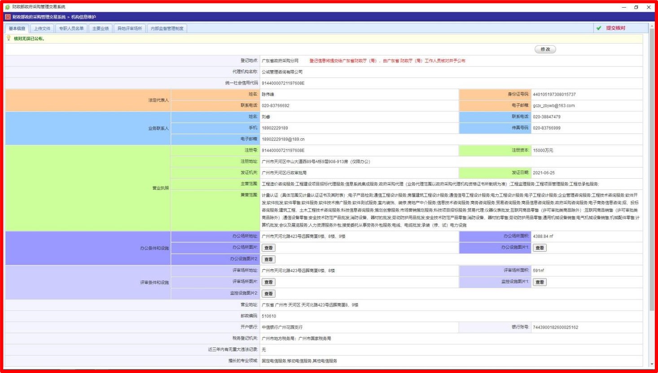
Task: View the 办公场所图片 image
Action: click(x=268, y=248)
